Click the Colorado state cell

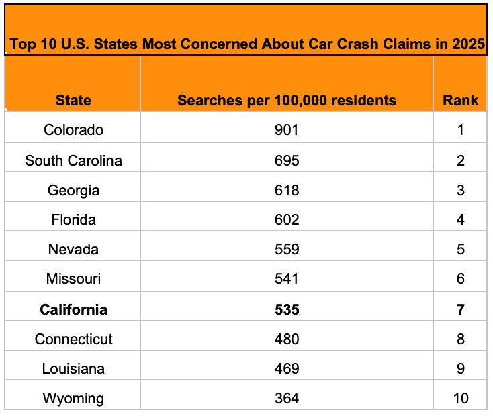click(73, 129)
